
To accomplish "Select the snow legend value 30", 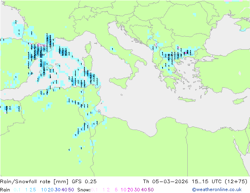I will click(x=137, y=190).
